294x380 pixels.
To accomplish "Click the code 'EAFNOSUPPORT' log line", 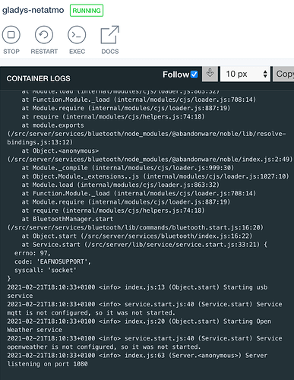I will point(52,261).
